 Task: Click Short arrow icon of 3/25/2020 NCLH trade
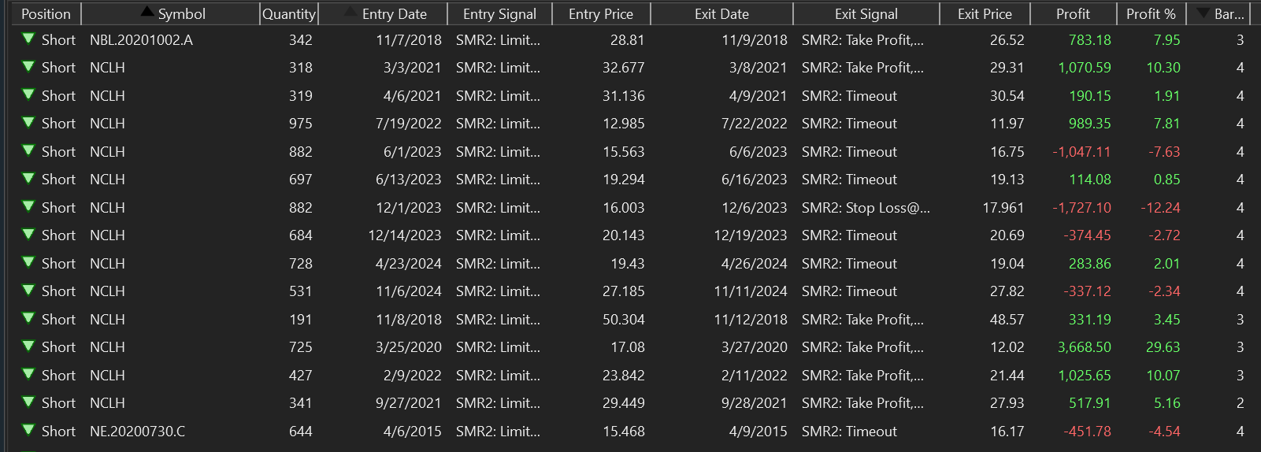point(28,346)
